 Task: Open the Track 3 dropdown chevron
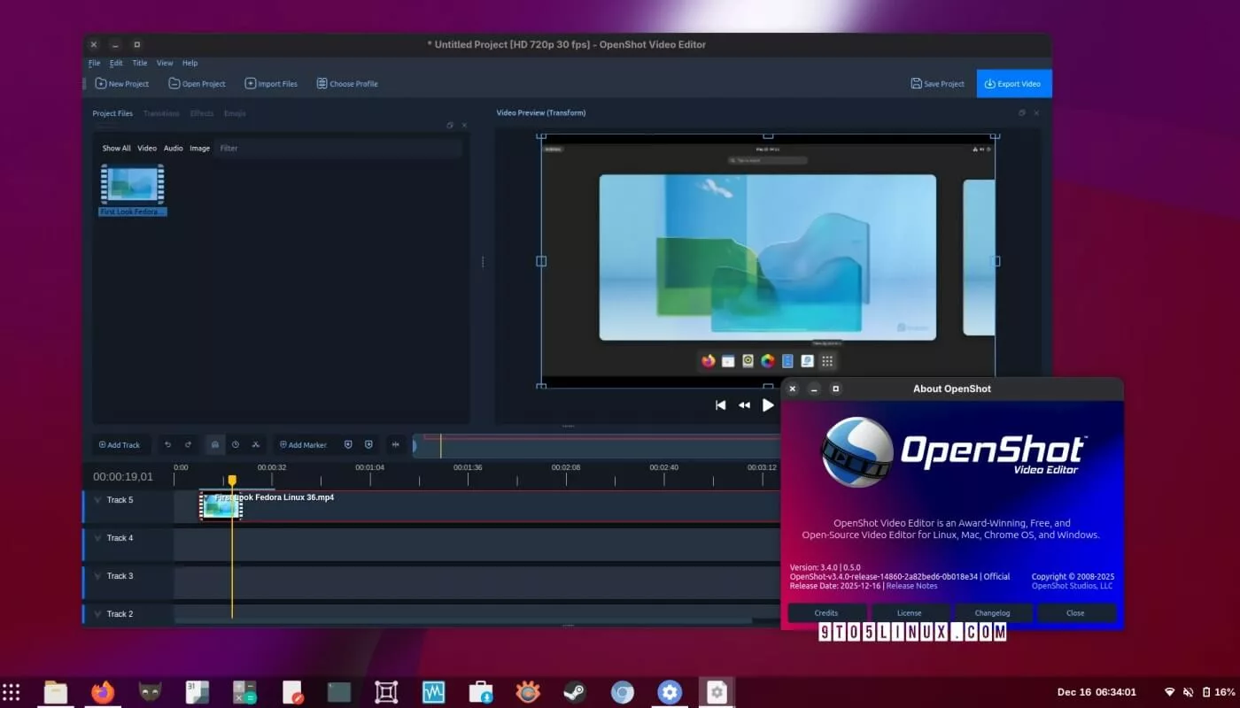tap(97, 576)
